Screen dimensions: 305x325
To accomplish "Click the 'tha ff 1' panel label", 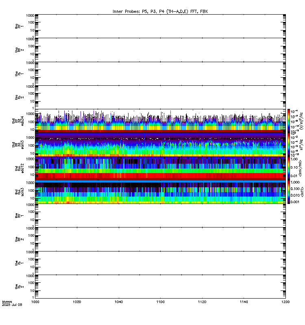I will coord(19,26).
